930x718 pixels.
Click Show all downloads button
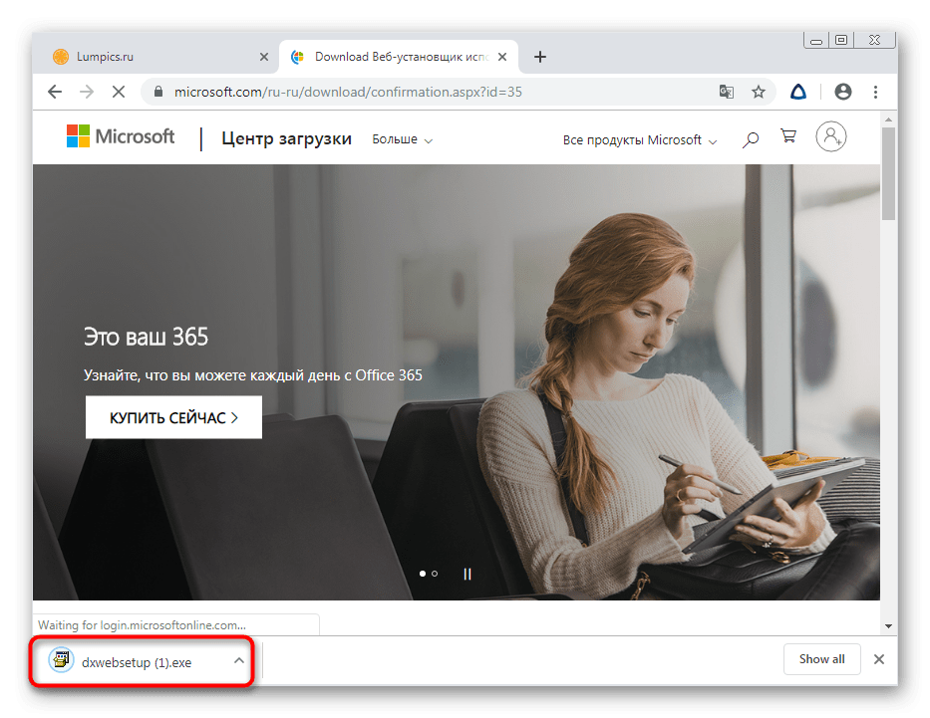pos(821,659)
